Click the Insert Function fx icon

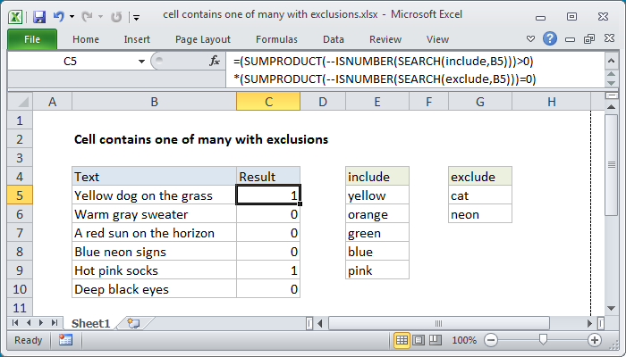coord(215,61)
